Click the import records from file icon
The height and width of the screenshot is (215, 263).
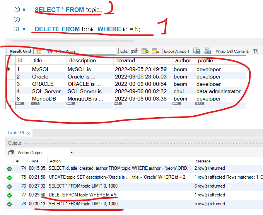click(207, 51)
